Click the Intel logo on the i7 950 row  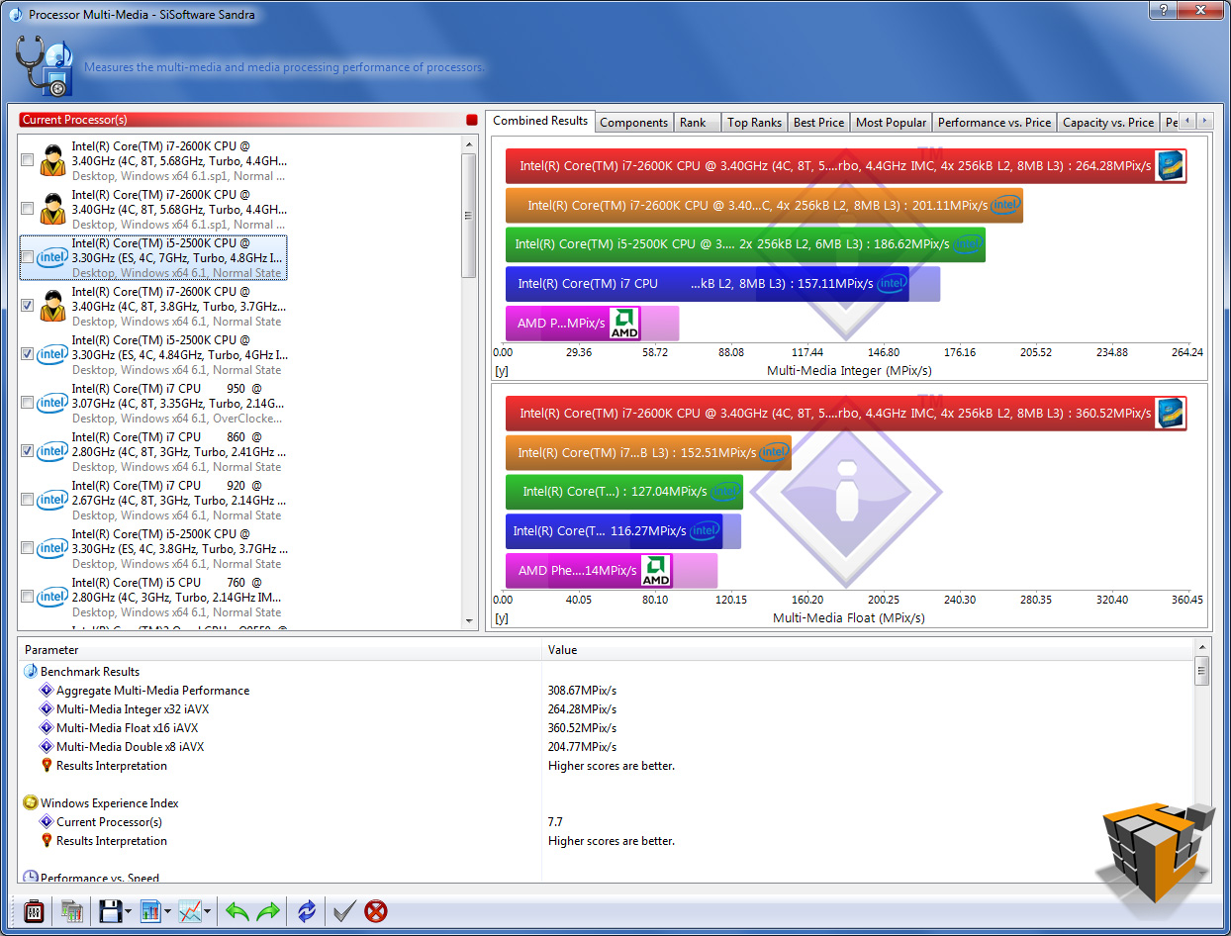coord(52,403)
